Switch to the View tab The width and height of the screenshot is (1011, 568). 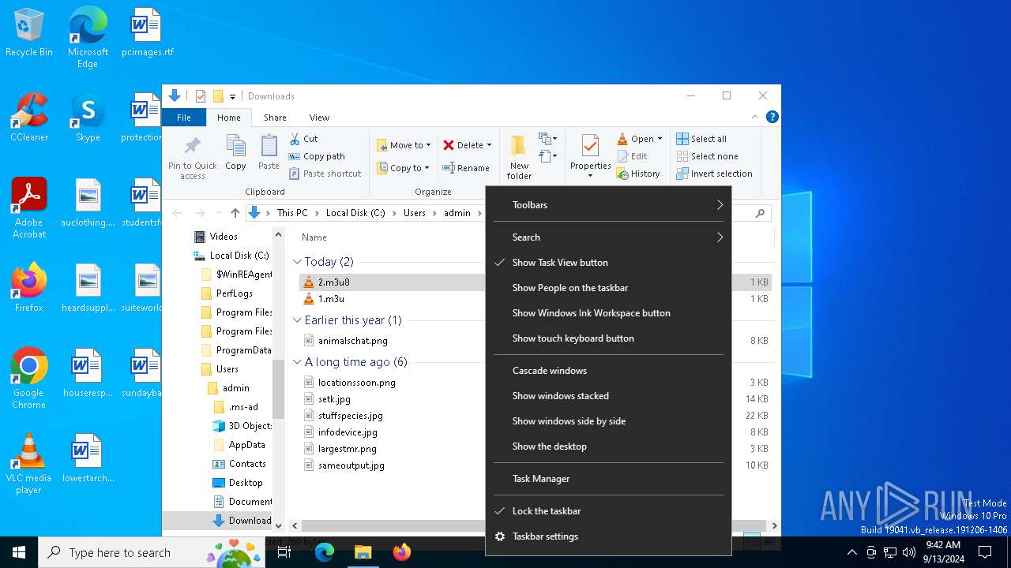(x=319, y=118)
